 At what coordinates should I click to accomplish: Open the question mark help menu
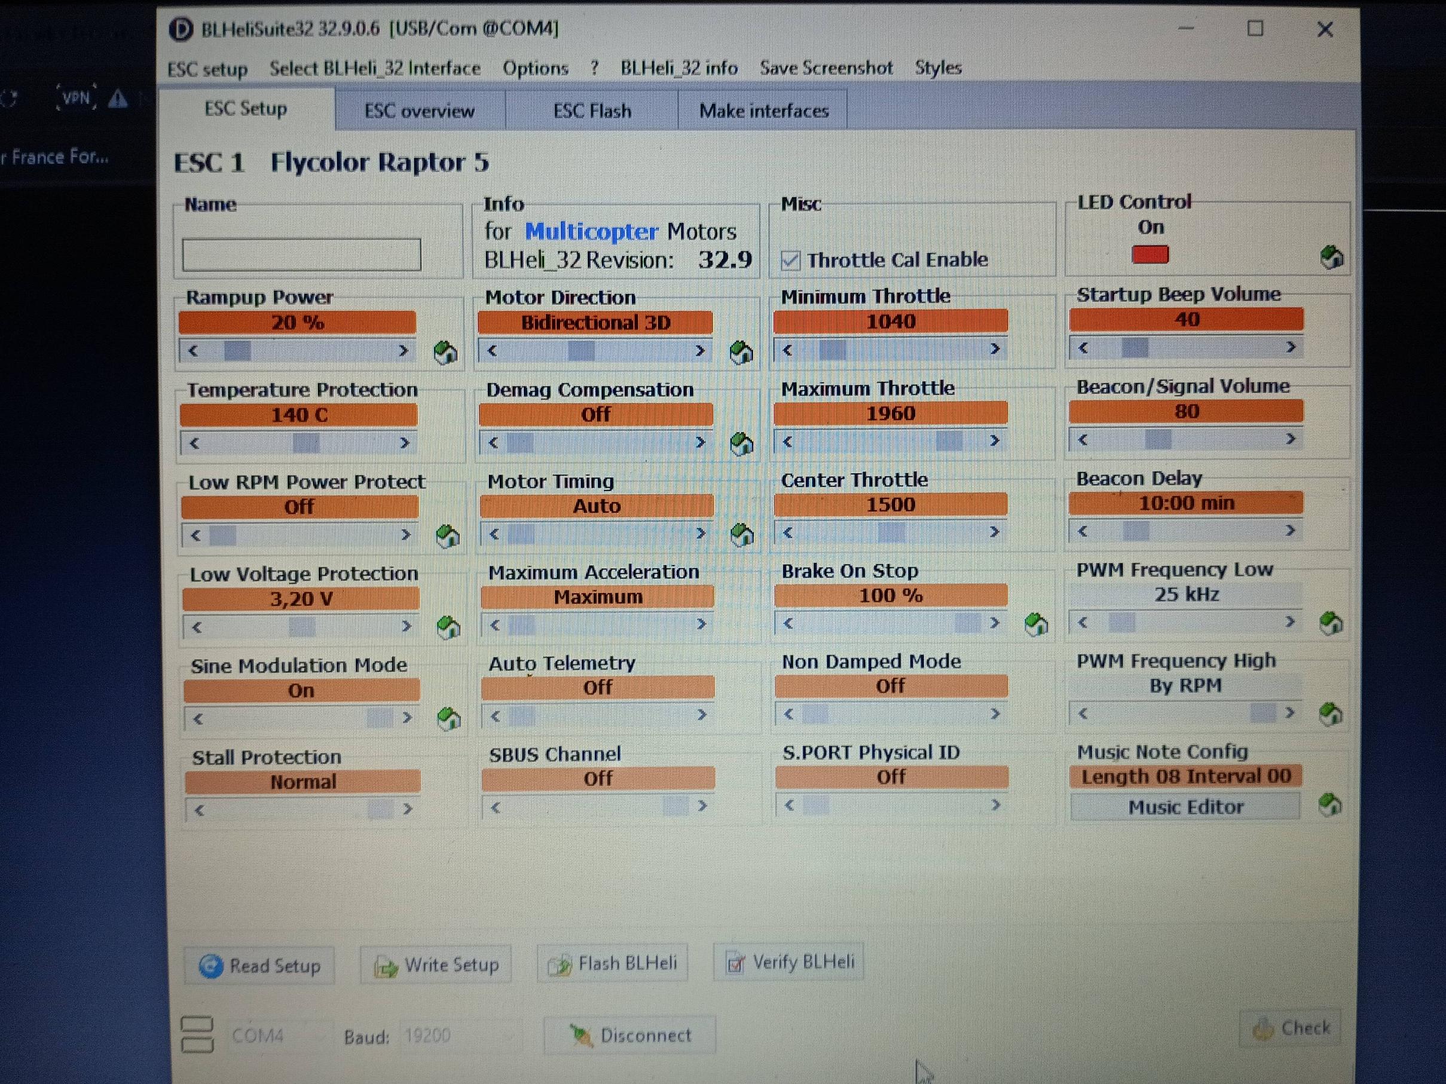(x=594, y=68)
